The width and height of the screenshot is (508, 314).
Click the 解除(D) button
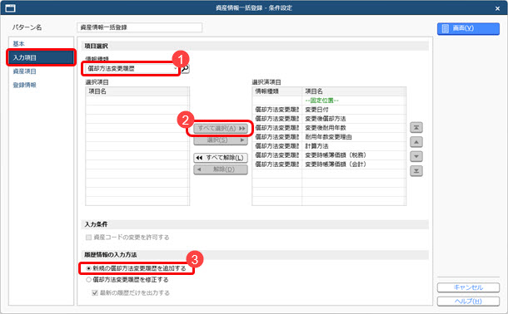click(221, 169)
